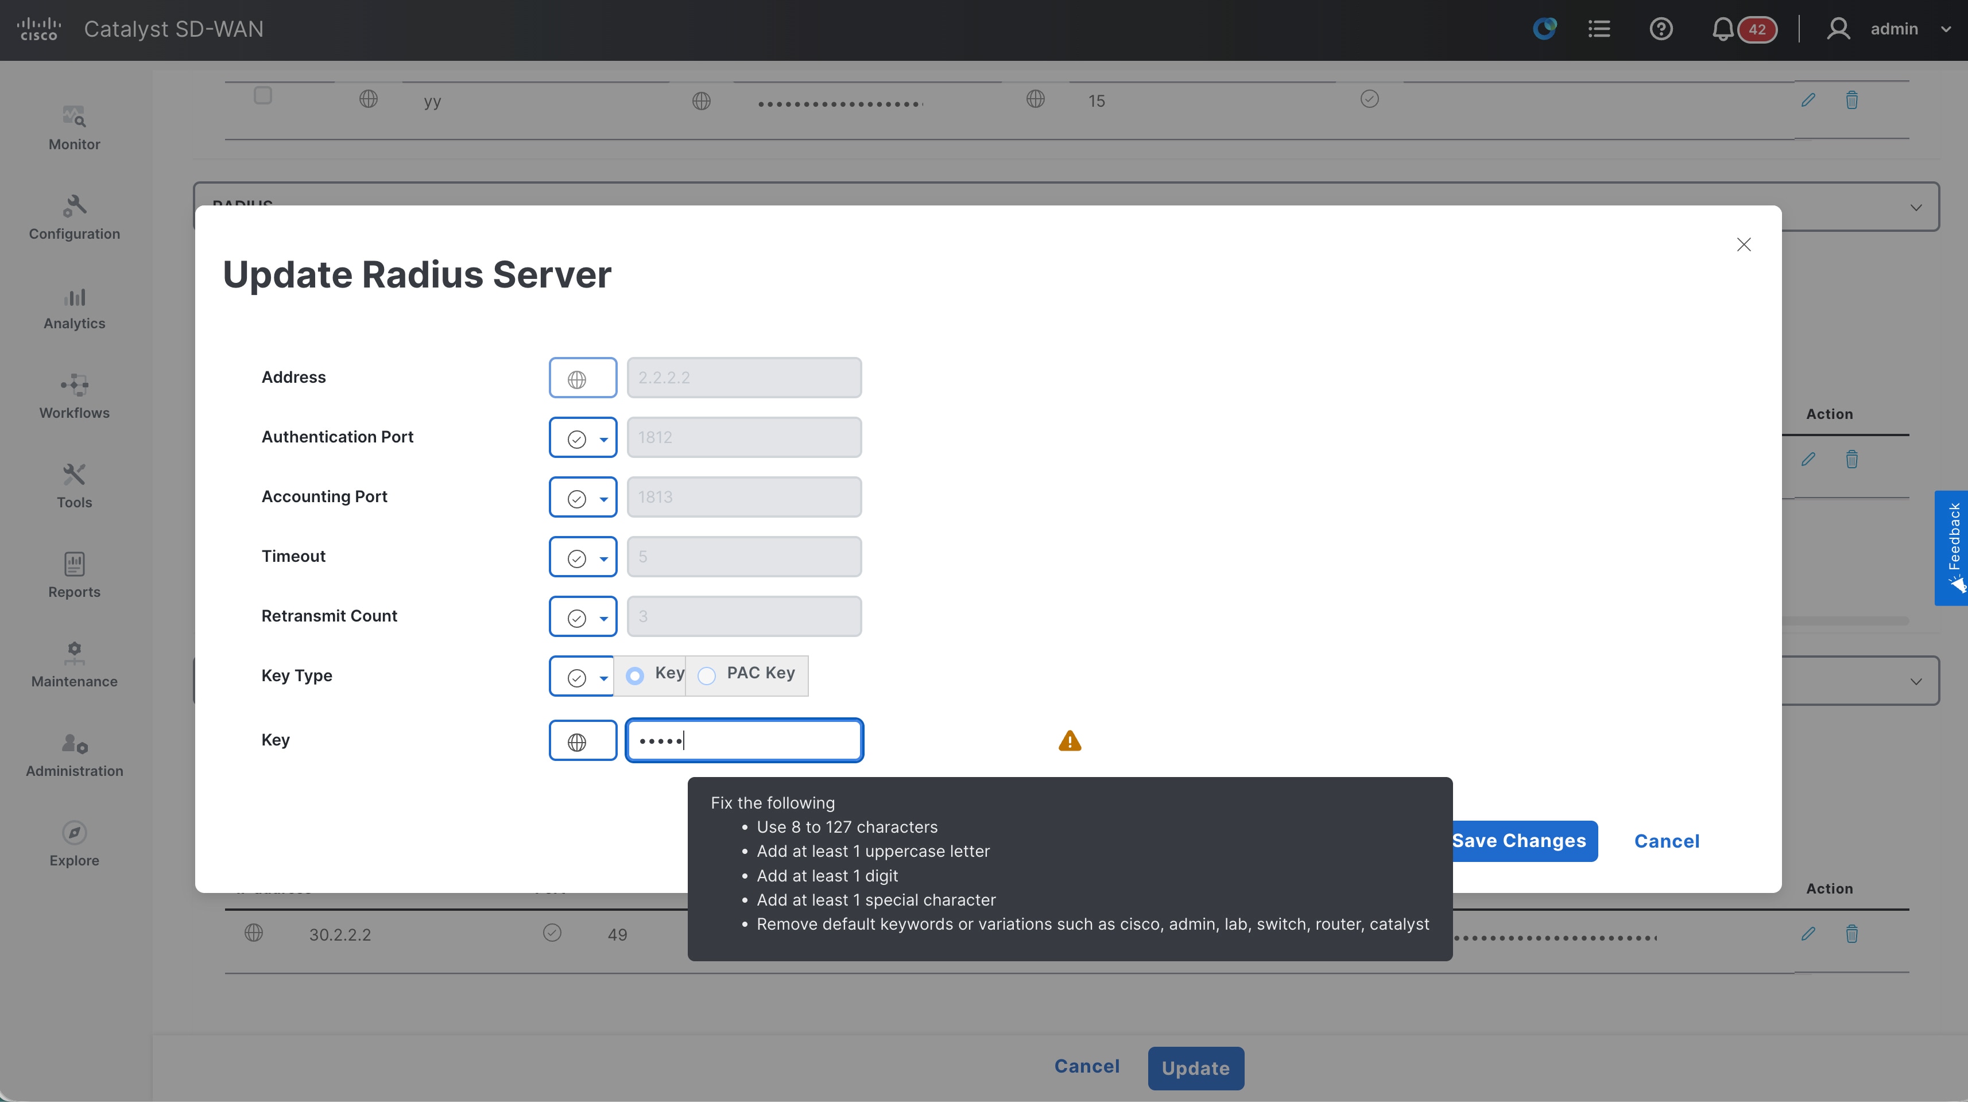Open the Tools section in sidebar
The width and height of the screenshot is (1968, 1103).
tap(74, 486)
